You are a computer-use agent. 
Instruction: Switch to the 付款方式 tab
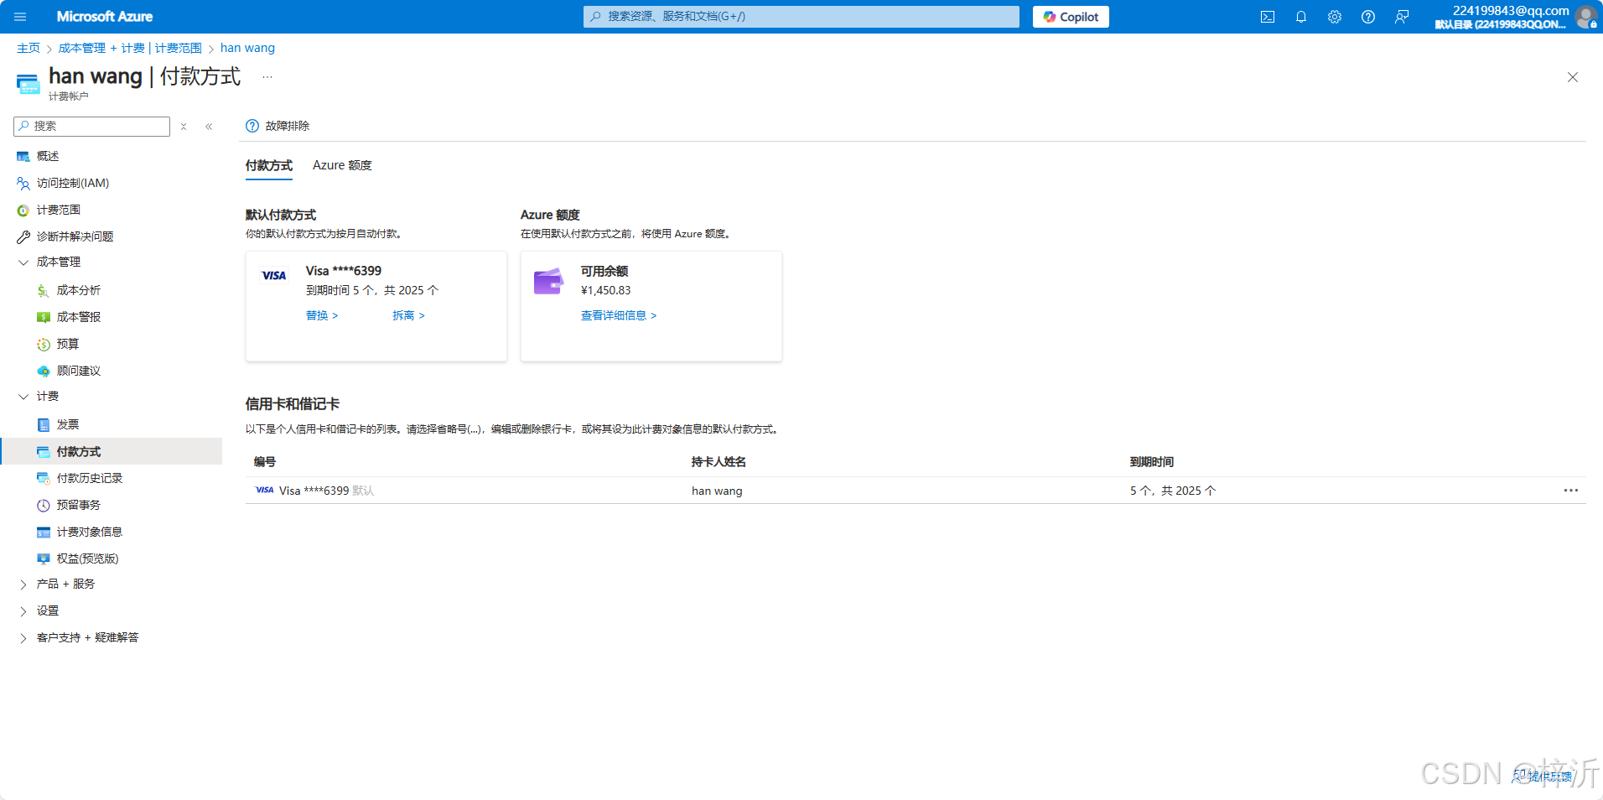click(x=269, y=165)
